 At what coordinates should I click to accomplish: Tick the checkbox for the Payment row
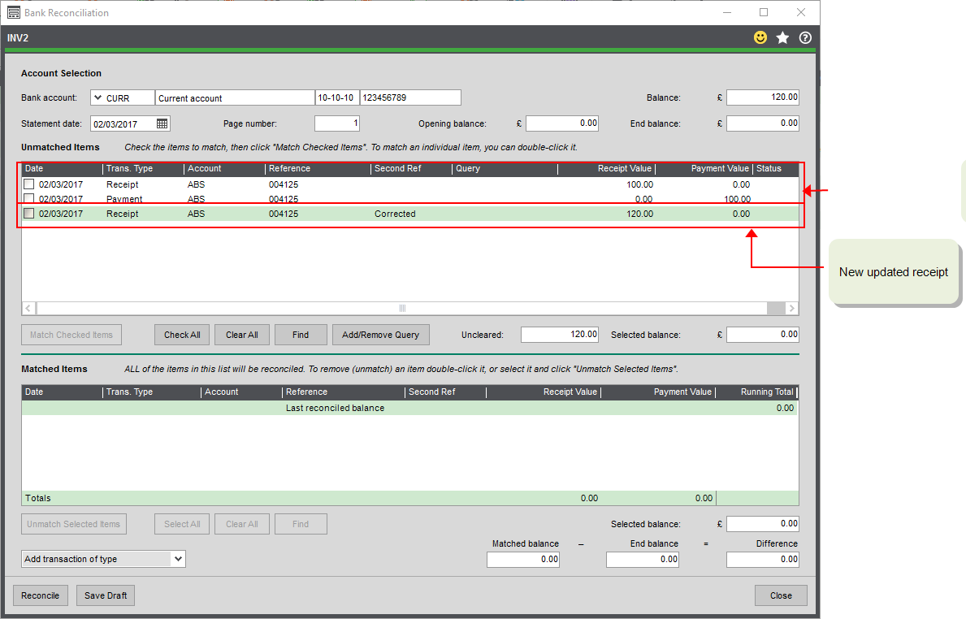(29, 199)
